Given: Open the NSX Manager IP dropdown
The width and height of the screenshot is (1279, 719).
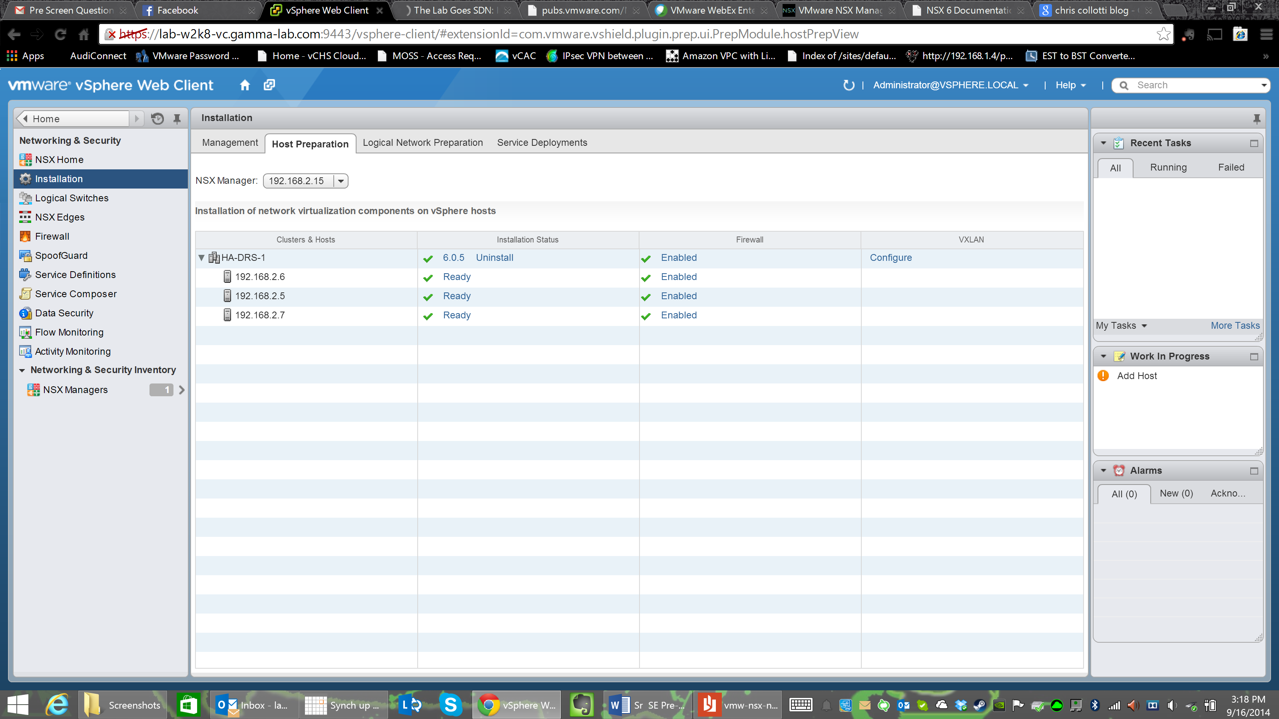Looking at the screenshot, I should (341, 181).
